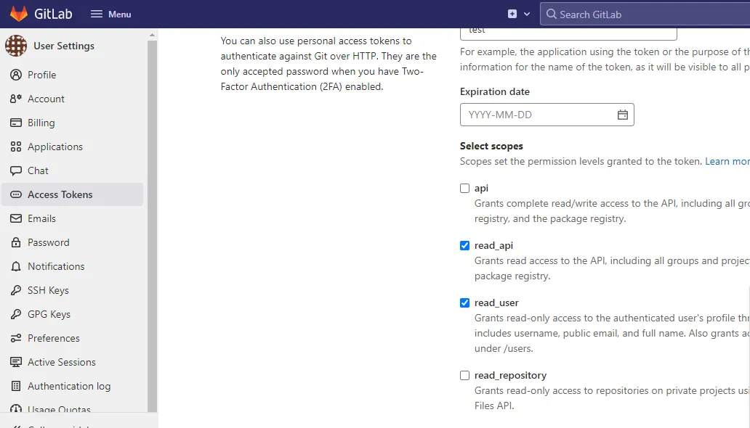Uncheck the read_user scope

point(464,303)
